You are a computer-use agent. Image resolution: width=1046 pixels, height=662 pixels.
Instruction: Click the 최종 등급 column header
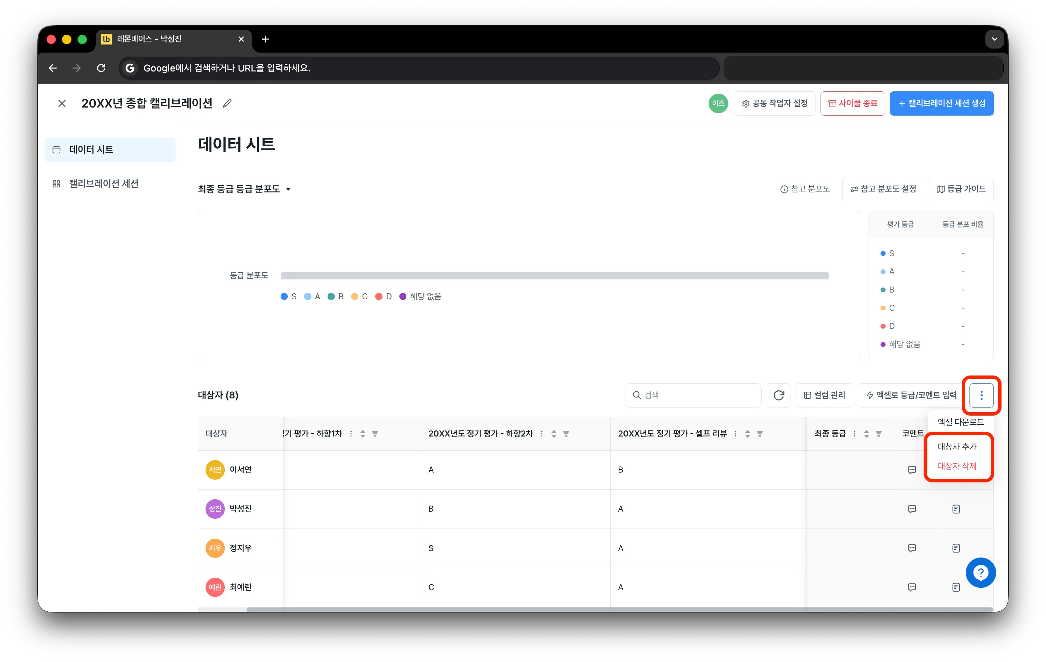click(x=830, y=433)
